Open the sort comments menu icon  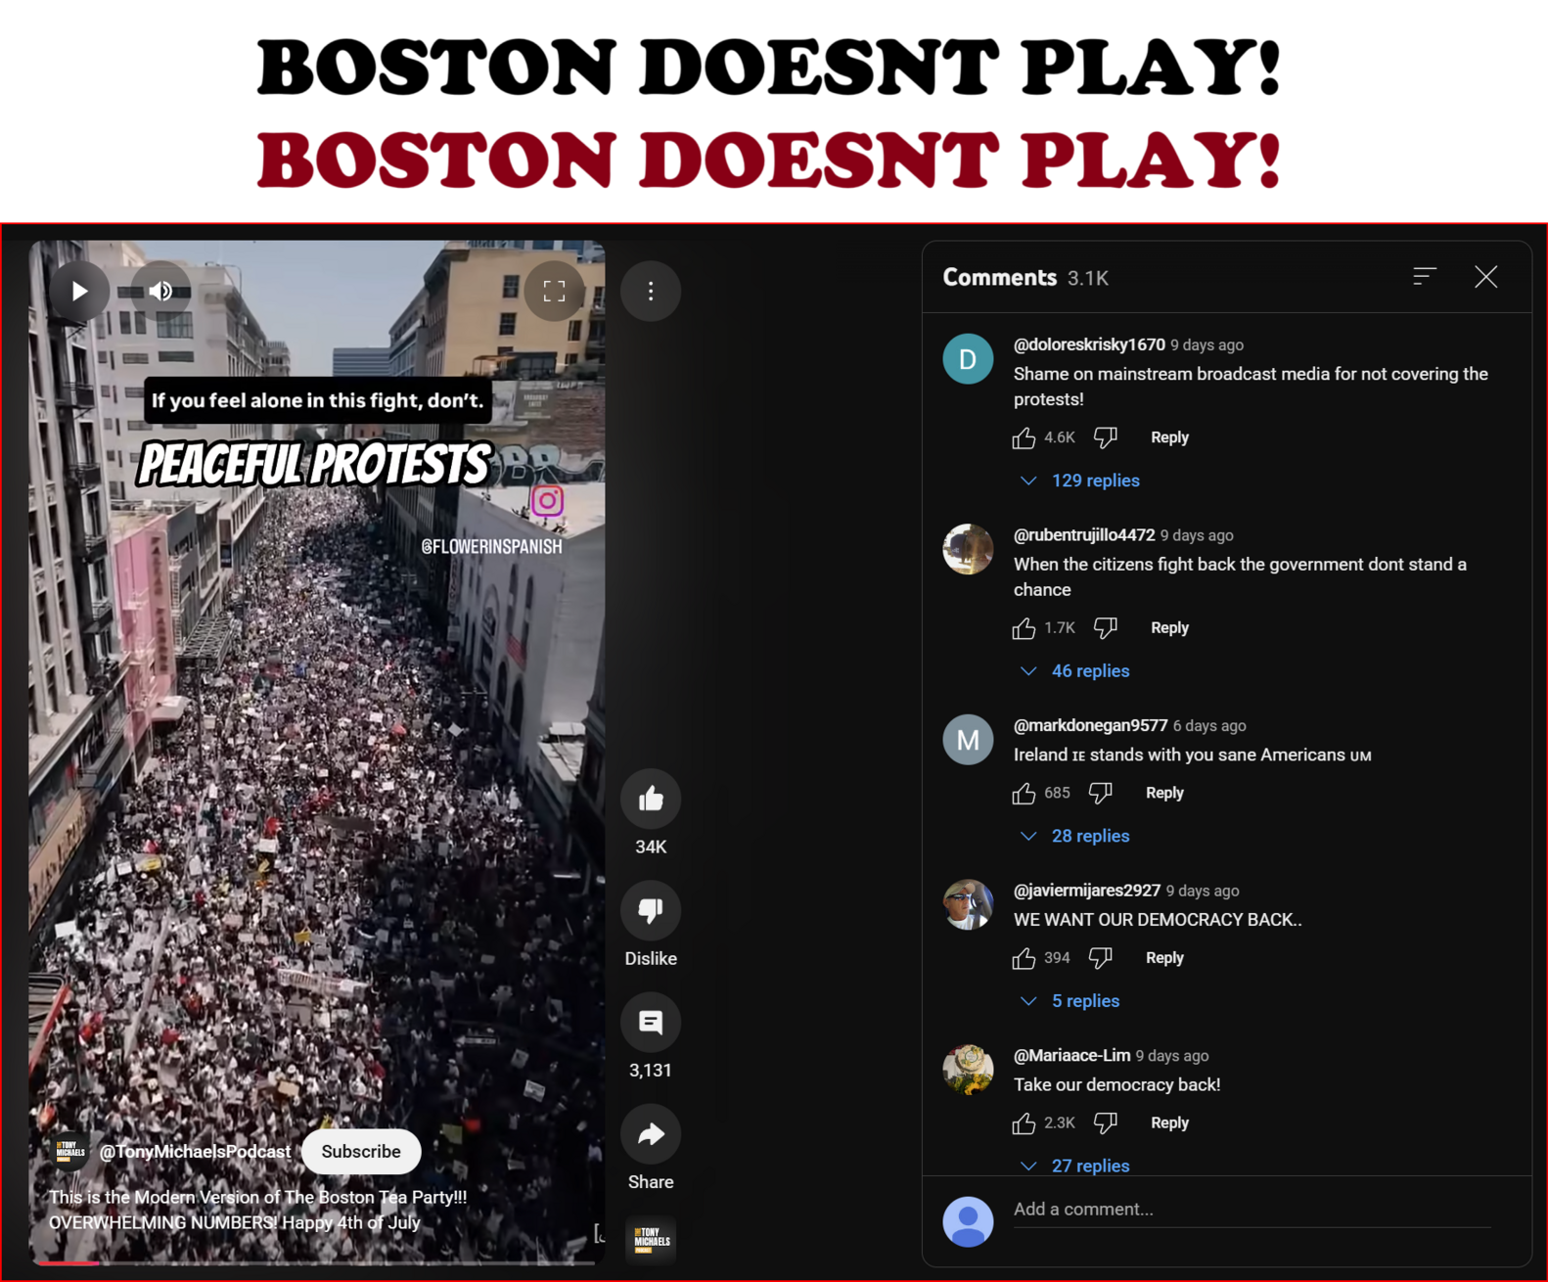(x=1425, y=277)
